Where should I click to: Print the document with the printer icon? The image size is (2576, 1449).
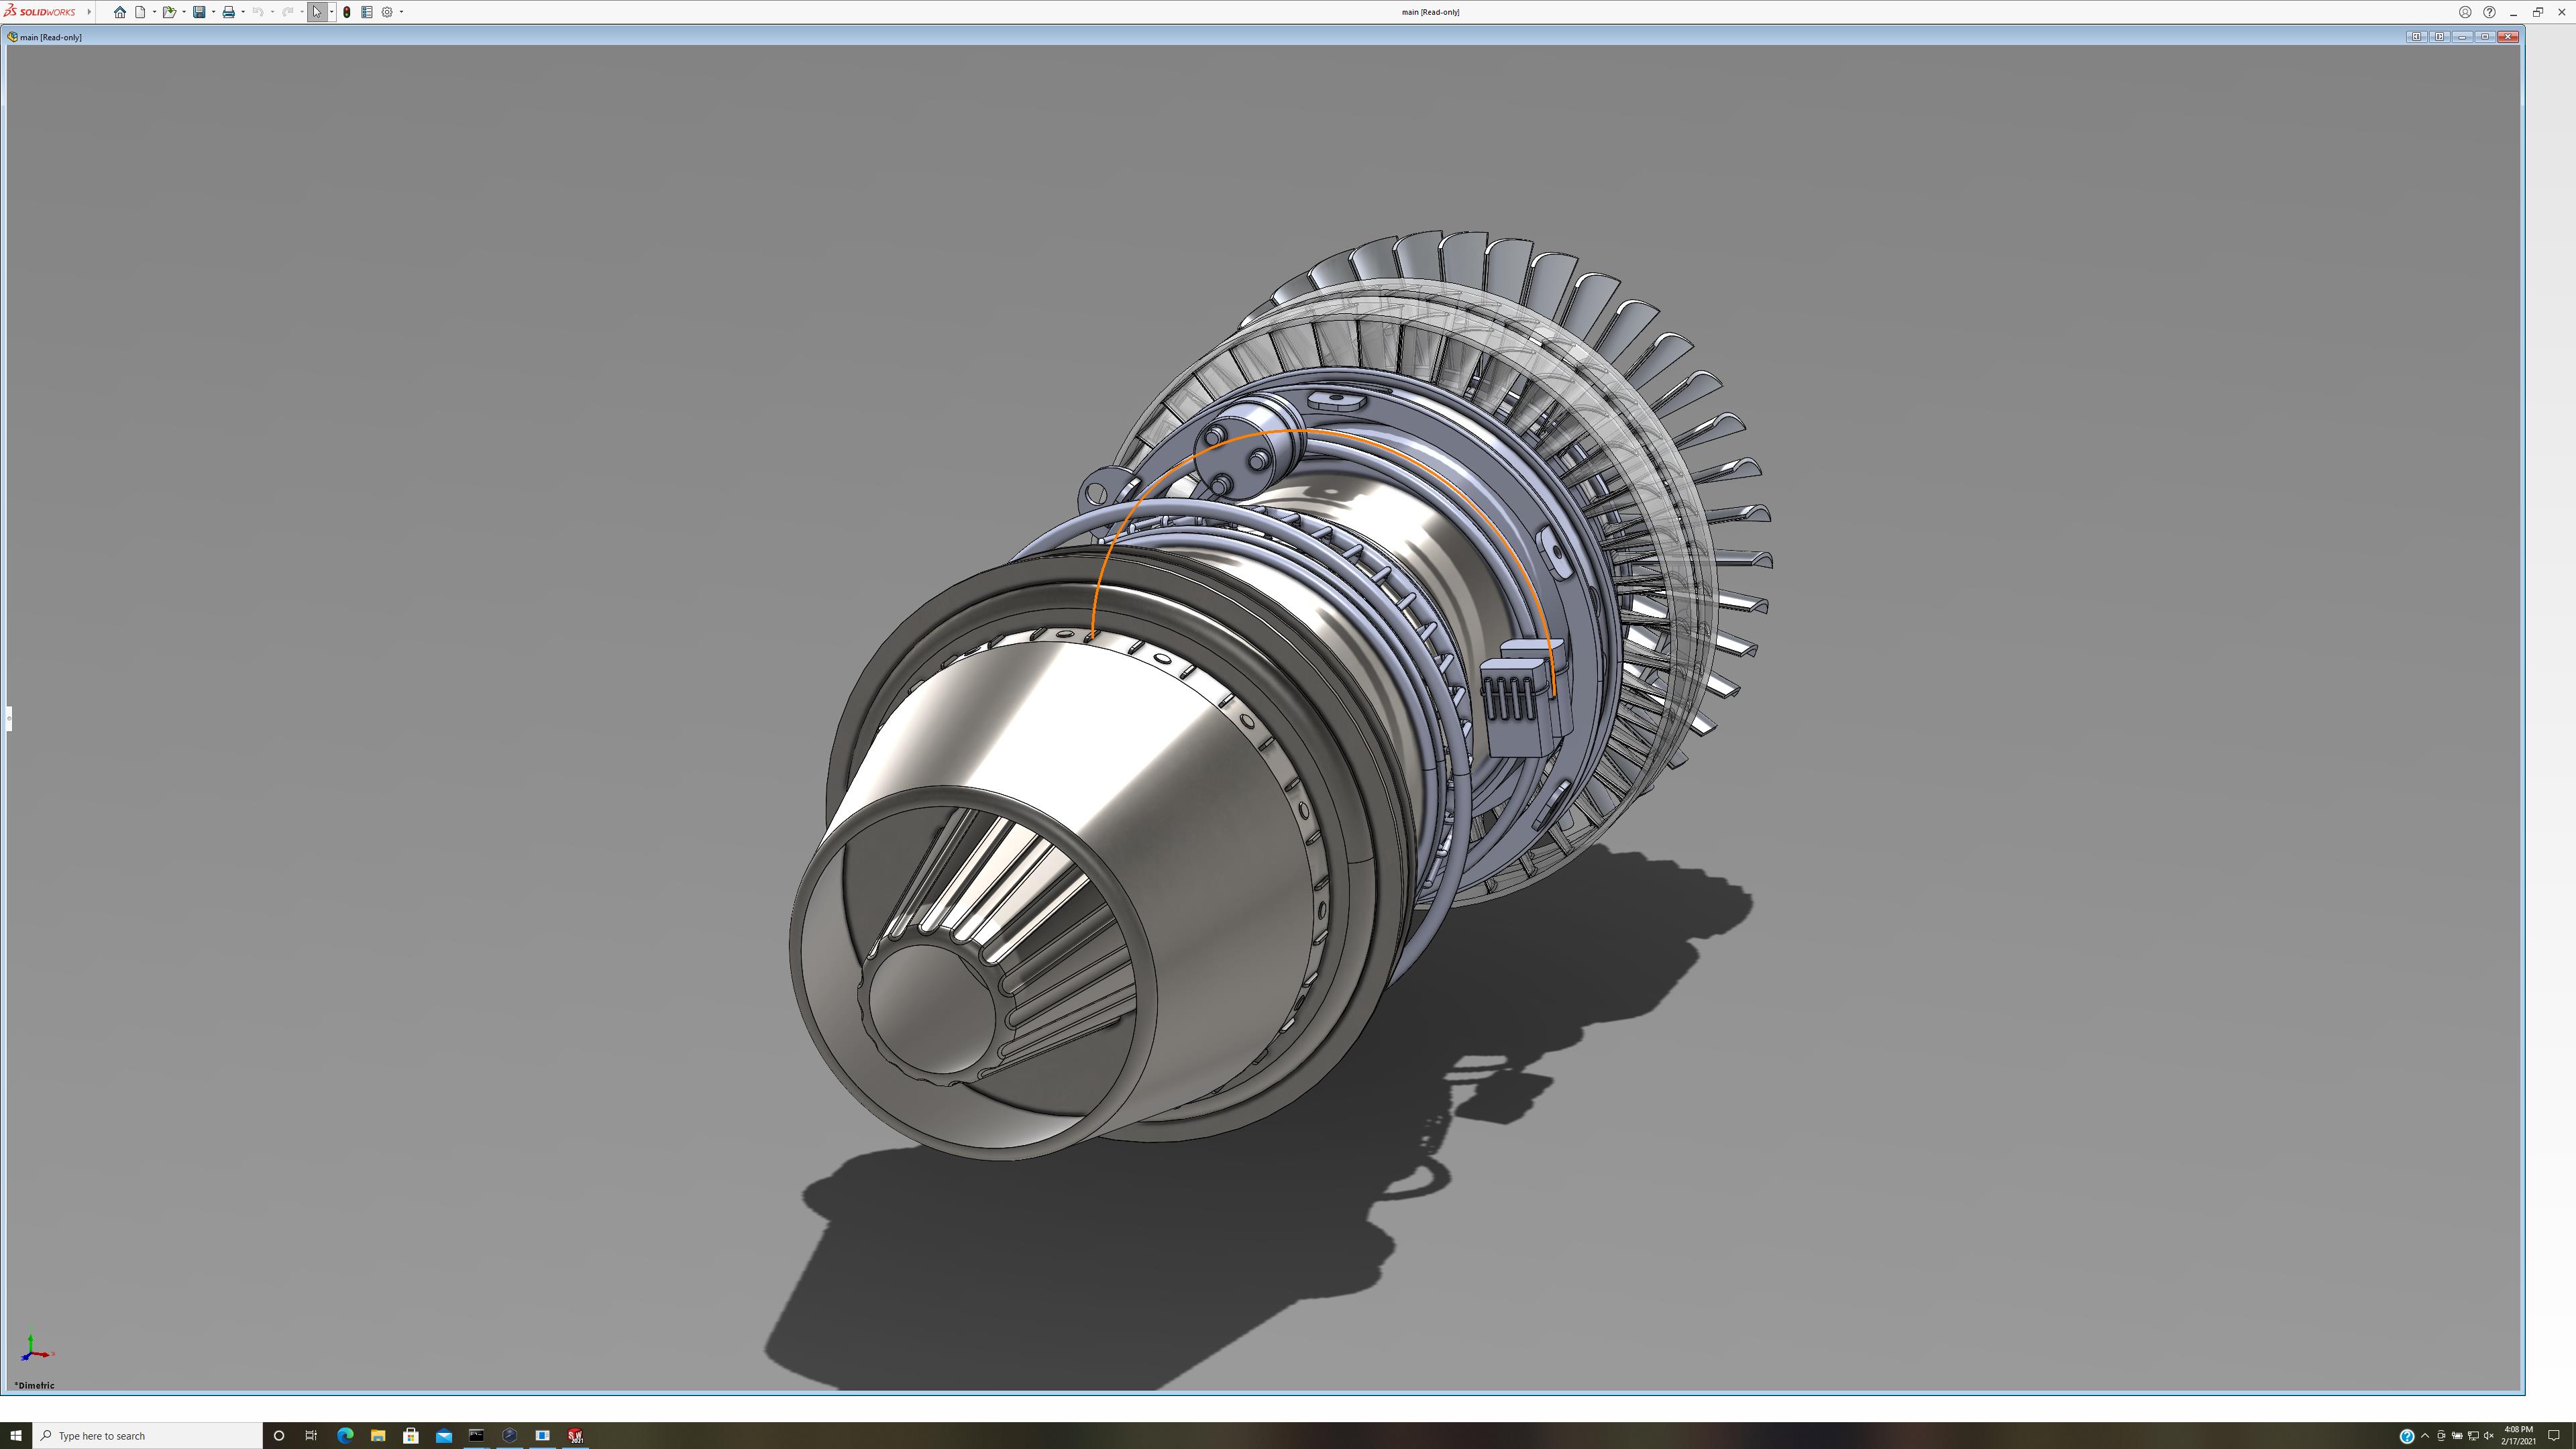coord(228,12)
